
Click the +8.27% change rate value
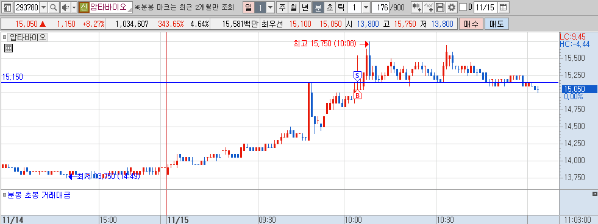click(93, 24)
